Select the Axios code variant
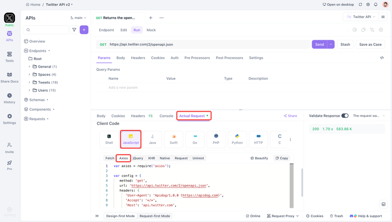 click(124, 158)
